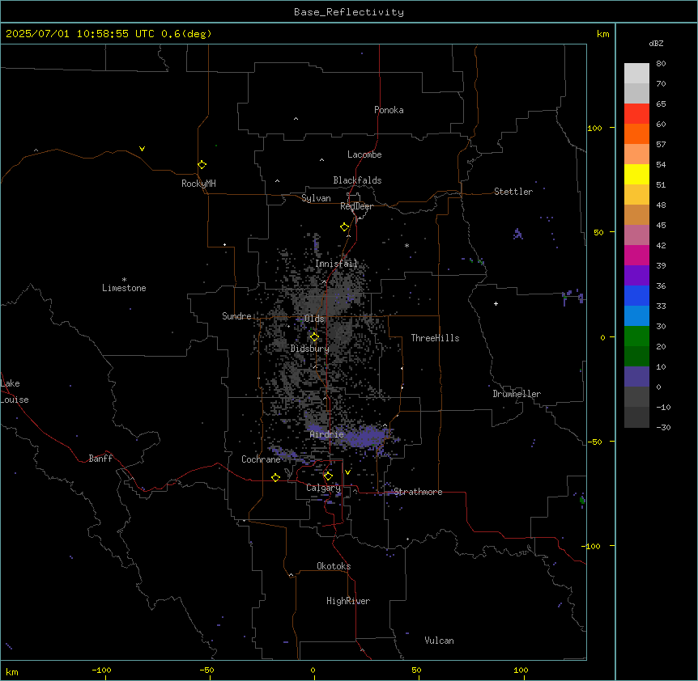698x681 pixels.
Task: Click the dBZ legend heading
Action: (656, 43)
